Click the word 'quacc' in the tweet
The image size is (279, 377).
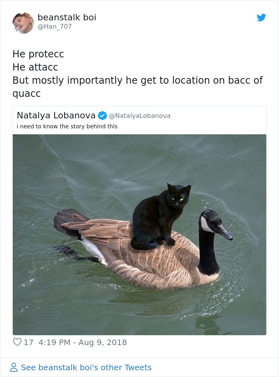pos(26,94)
